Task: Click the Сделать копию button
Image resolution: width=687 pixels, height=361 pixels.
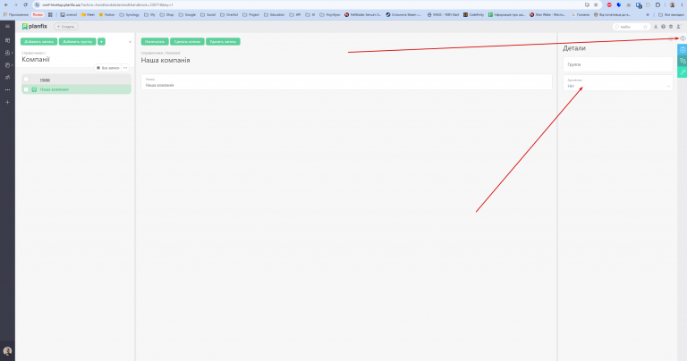Action: 187,42
